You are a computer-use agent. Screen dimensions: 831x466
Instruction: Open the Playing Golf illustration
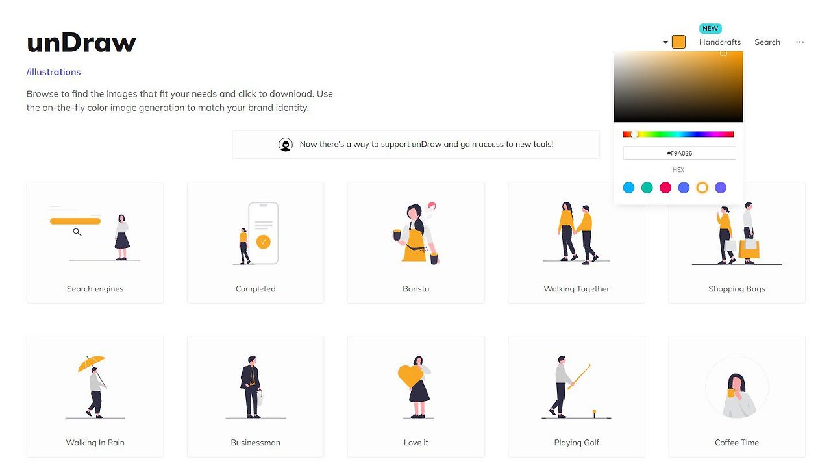[x=577, y=397]
